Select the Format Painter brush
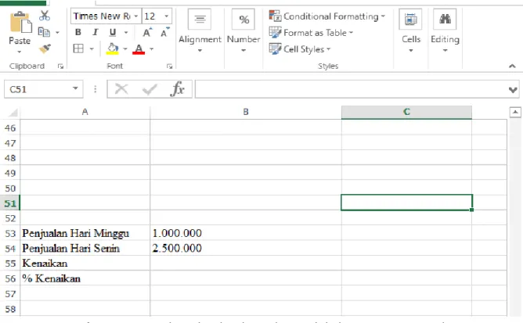The height and width of the screenshot is (323, 523). click(x=45, y=48)
